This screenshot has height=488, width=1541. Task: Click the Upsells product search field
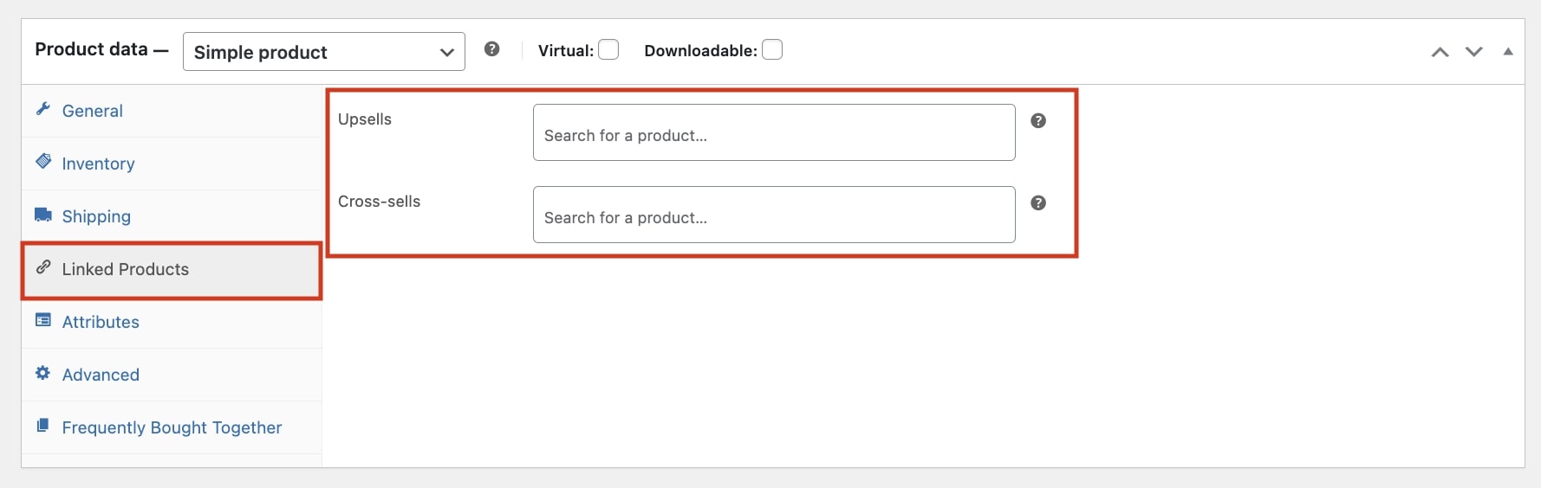pyautogui.click(x=774, y=132)
